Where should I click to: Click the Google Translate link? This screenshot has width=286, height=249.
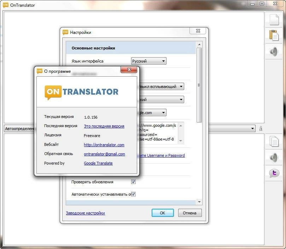pyautogui.click(x=98, y=163)
